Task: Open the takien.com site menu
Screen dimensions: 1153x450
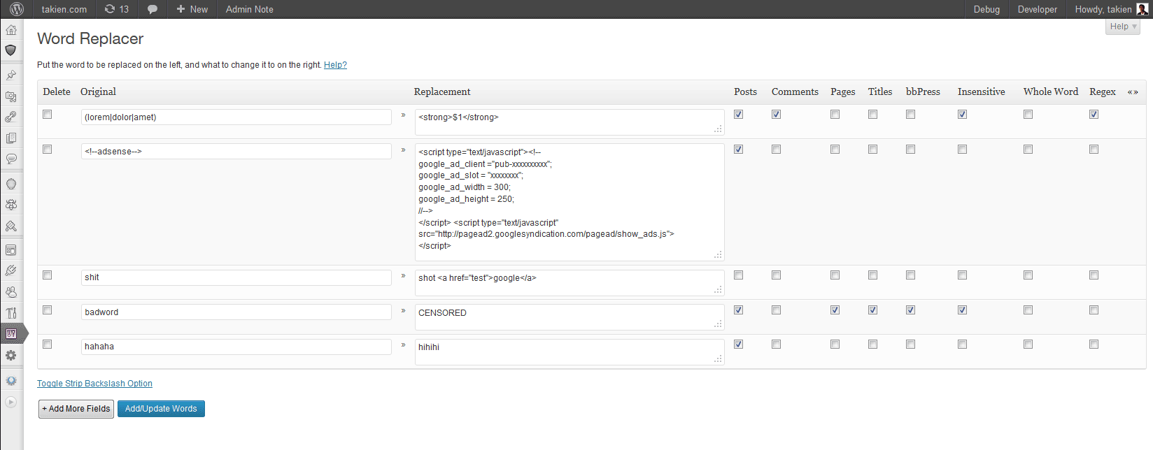Action: (64, 9)
